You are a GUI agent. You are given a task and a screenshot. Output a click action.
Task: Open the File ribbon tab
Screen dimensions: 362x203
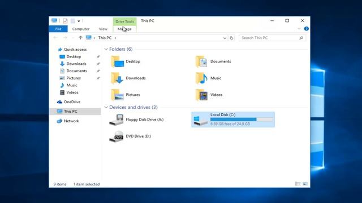coord(58,29)
